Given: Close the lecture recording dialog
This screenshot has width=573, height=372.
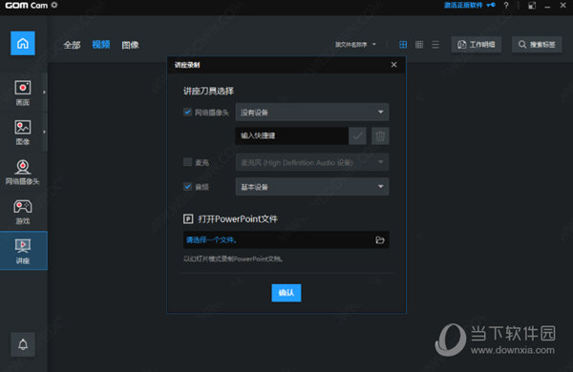Looking at the screenshot, I should 393,65.
